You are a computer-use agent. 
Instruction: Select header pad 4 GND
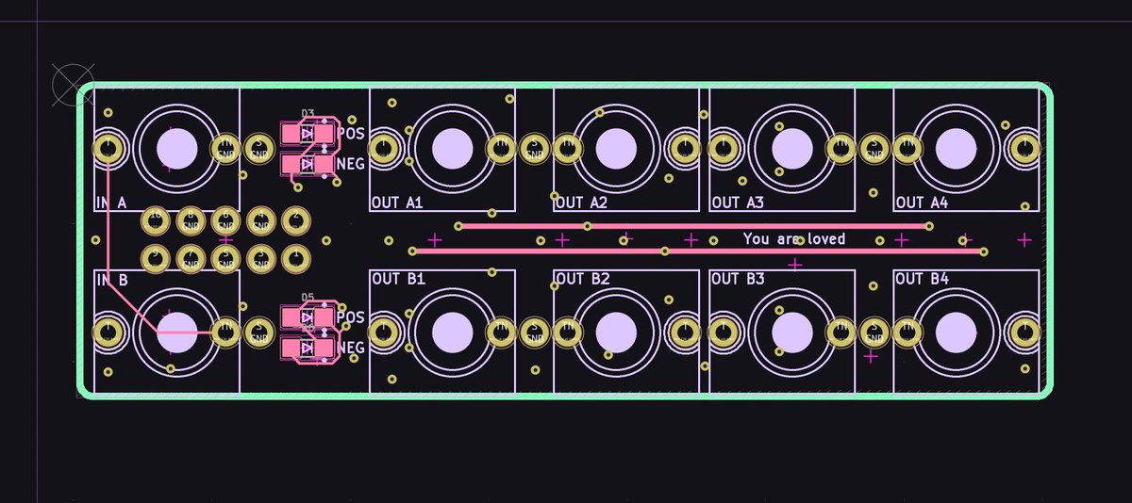click(x=260, y=221)
